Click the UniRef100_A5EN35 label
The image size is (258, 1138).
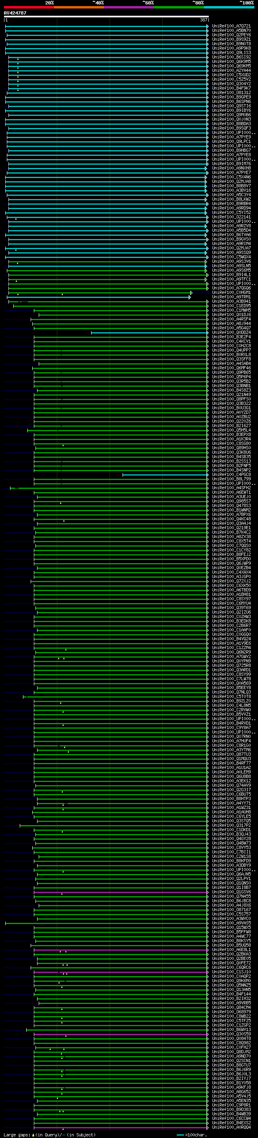tap(231, 1100)
